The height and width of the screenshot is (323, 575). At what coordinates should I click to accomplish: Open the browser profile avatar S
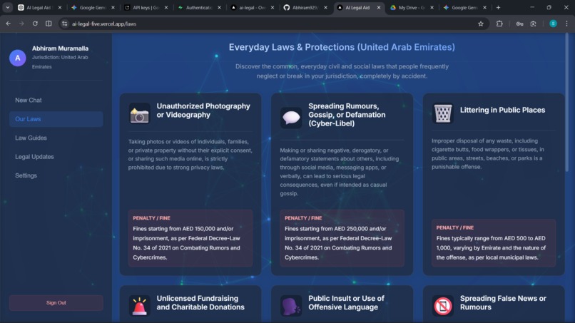click(x=553, y=24)
